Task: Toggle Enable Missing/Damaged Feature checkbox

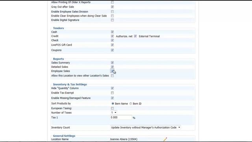Action: 112,98
